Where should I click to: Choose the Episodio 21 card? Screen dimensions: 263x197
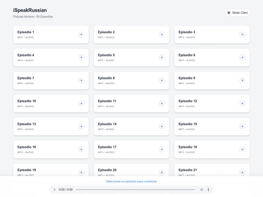pyautogui.click(x=212, y=170)
